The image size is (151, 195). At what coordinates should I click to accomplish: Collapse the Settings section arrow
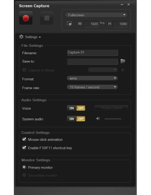click(x=40, y=37)
